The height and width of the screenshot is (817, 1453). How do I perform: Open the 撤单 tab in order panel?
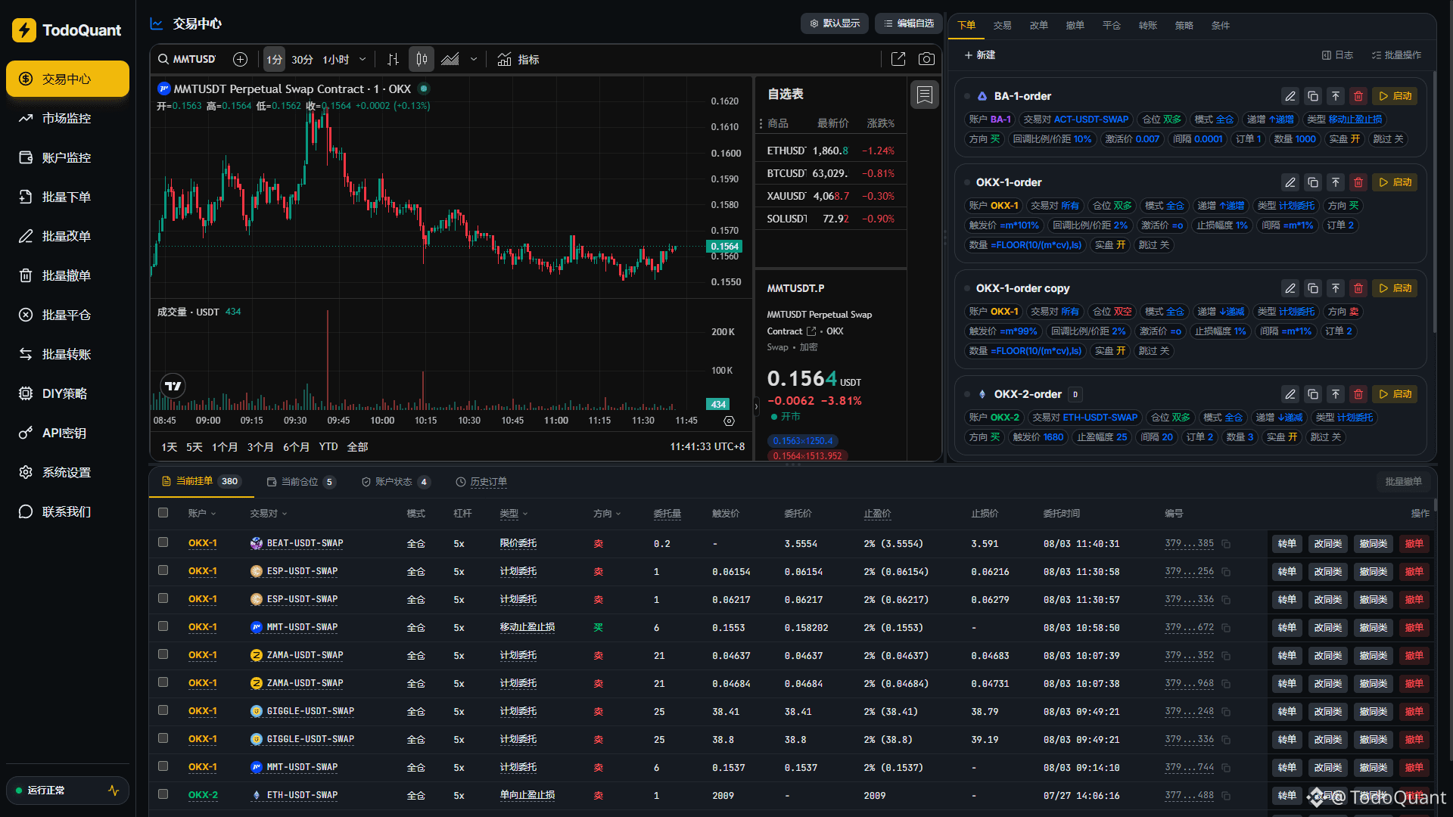1075,25
